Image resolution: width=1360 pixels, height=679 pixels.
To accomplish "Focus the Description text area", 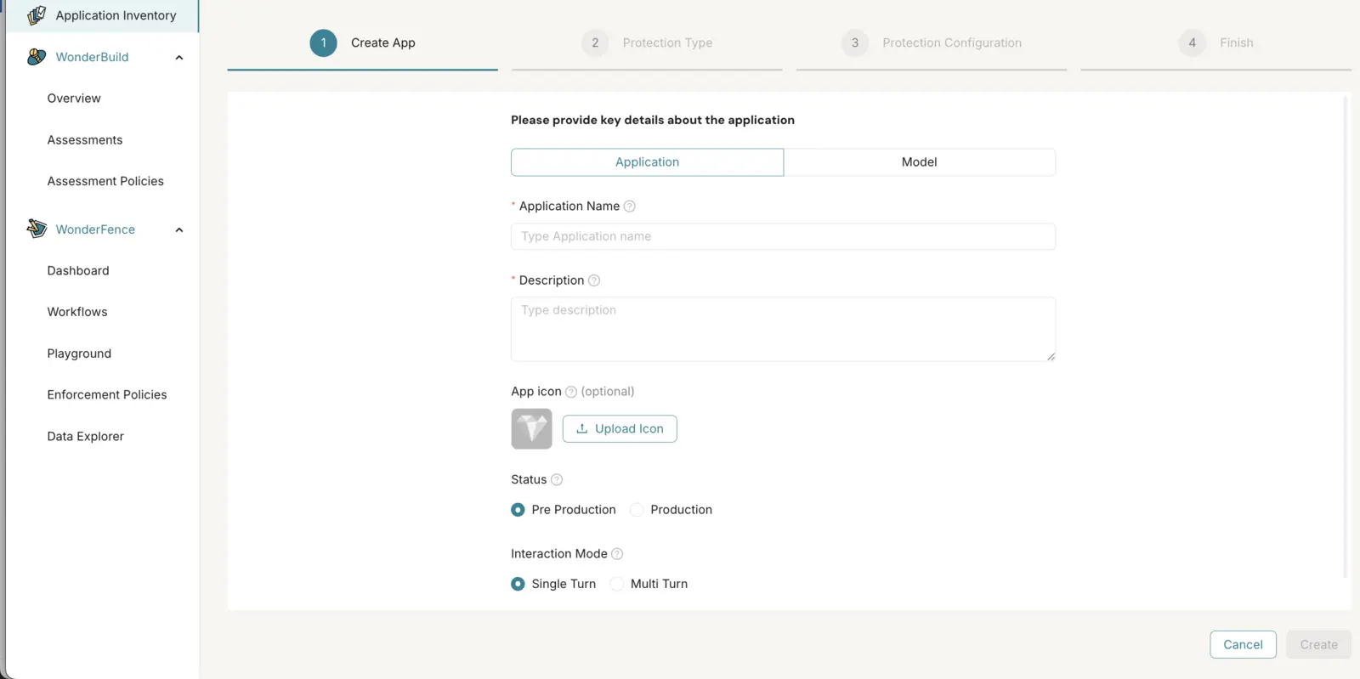I will (783, 330).
